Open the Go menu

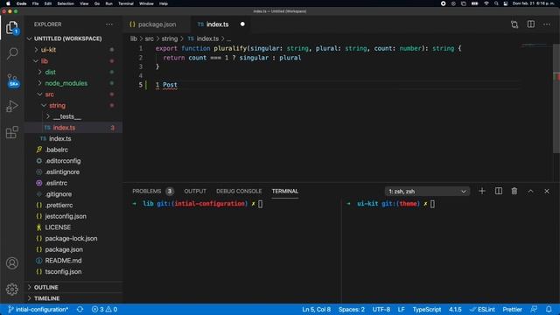click(97, 3)
